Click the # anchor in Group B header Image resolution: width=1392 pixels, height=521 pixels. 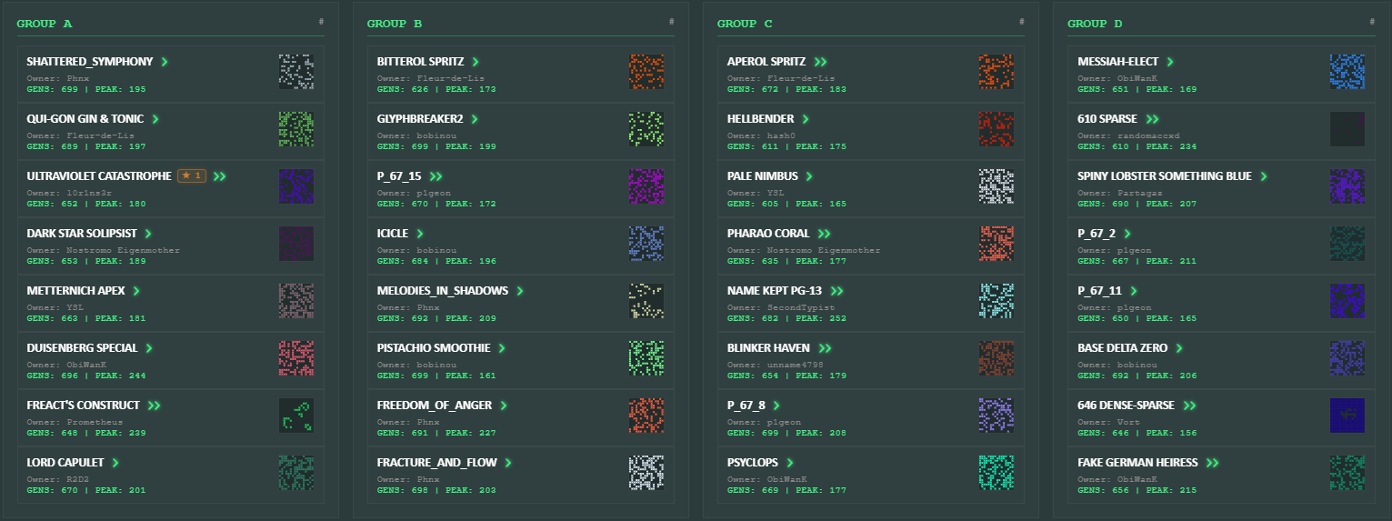click(671, 22)
